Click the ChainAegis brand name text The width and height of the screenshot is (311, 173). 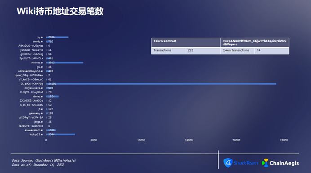(284, 163)
